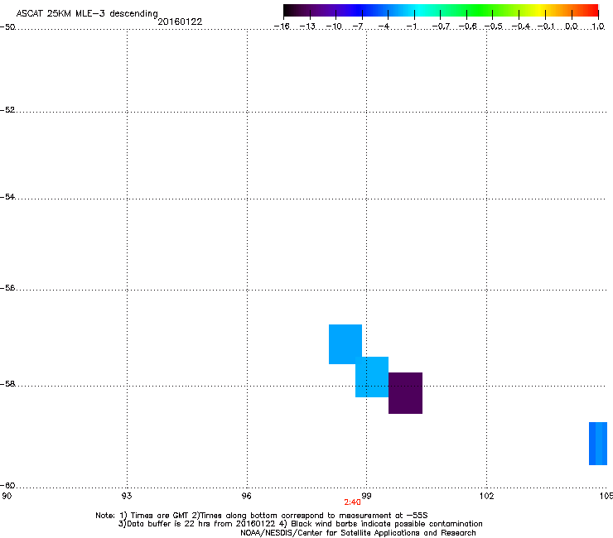Click the 1.0 label on the color scale

pos(598,26)
